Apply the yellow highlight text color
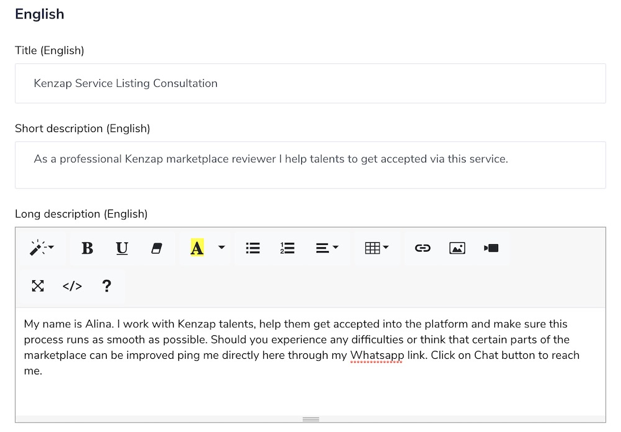This screenshot has width=621, height=432. [197, 248]
